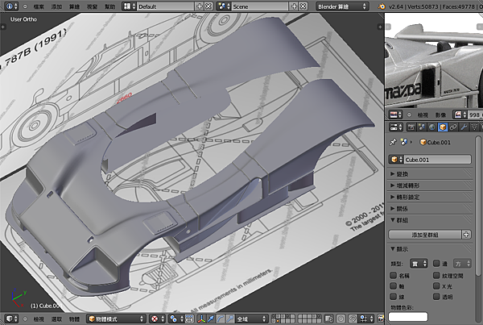
Task: Open the image editor type selector
Action: [395, 115]
